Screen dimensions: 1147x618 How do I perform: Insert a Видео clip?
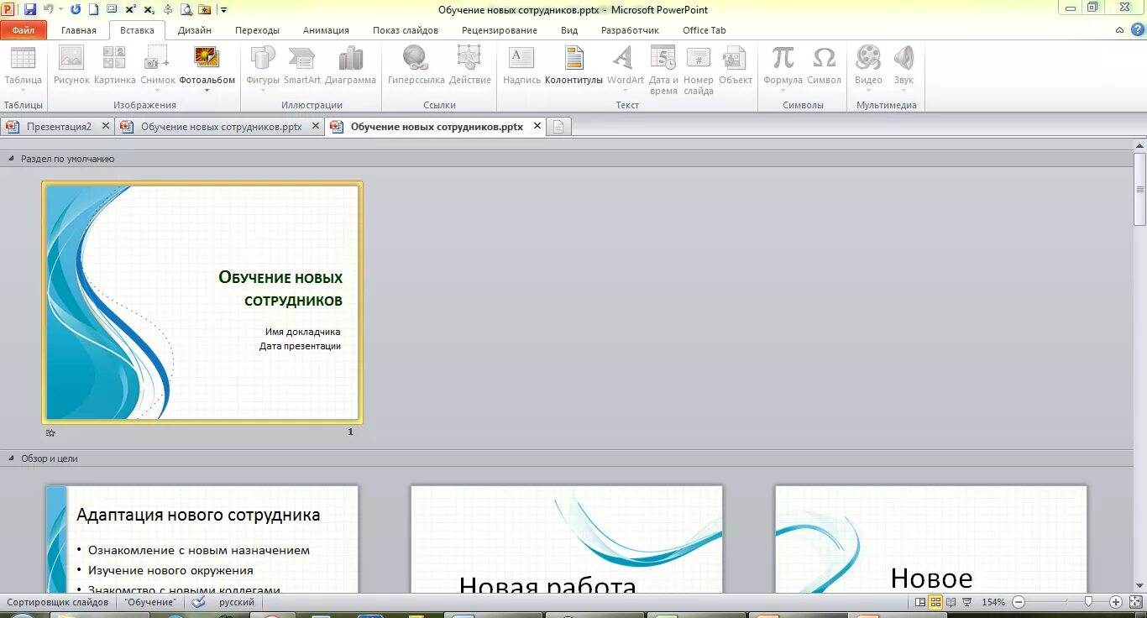click(868, 70)
